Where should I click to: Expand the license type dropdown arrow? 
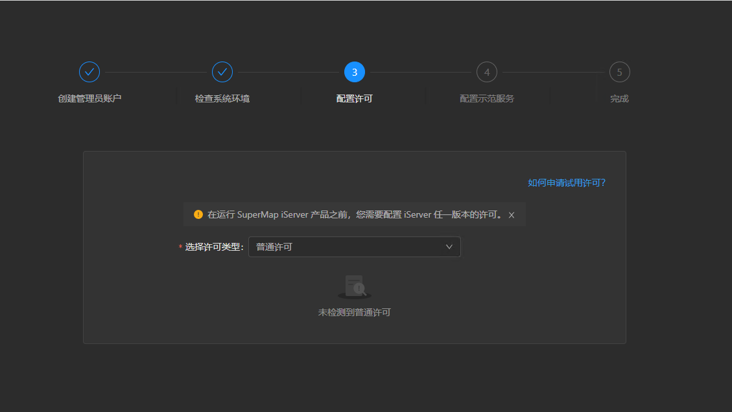point(449,247)
